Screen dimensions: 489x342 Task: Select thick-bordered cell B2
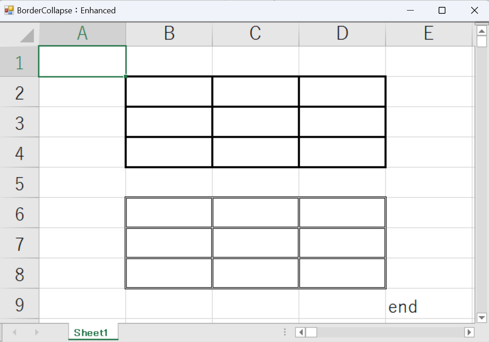[169, 91]
